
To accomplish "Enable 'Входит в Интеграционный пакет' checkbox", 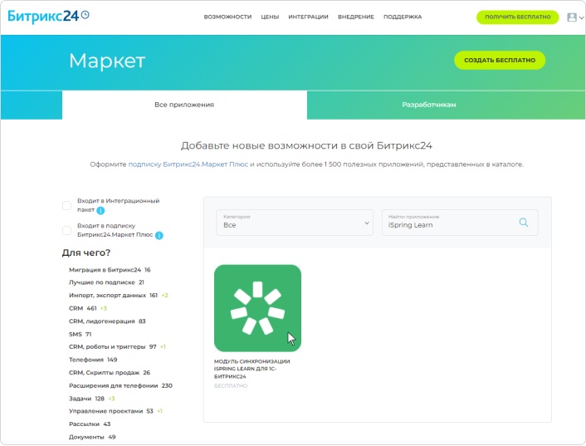I will tap(66, 205).
